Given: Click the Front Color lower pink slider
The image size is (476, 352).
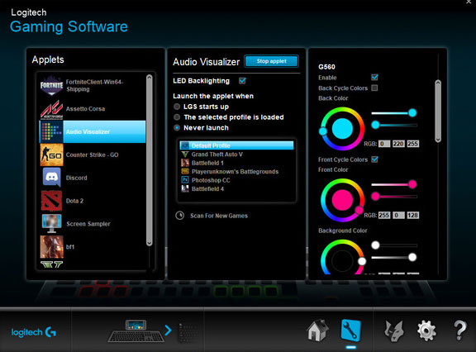Looking at the screenshot, I should [x=394, y=196].
